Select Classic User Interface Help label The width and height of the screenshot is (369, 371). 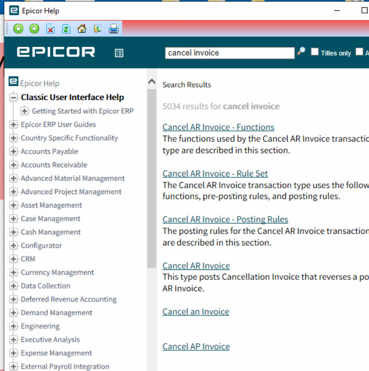pos(72,97)
